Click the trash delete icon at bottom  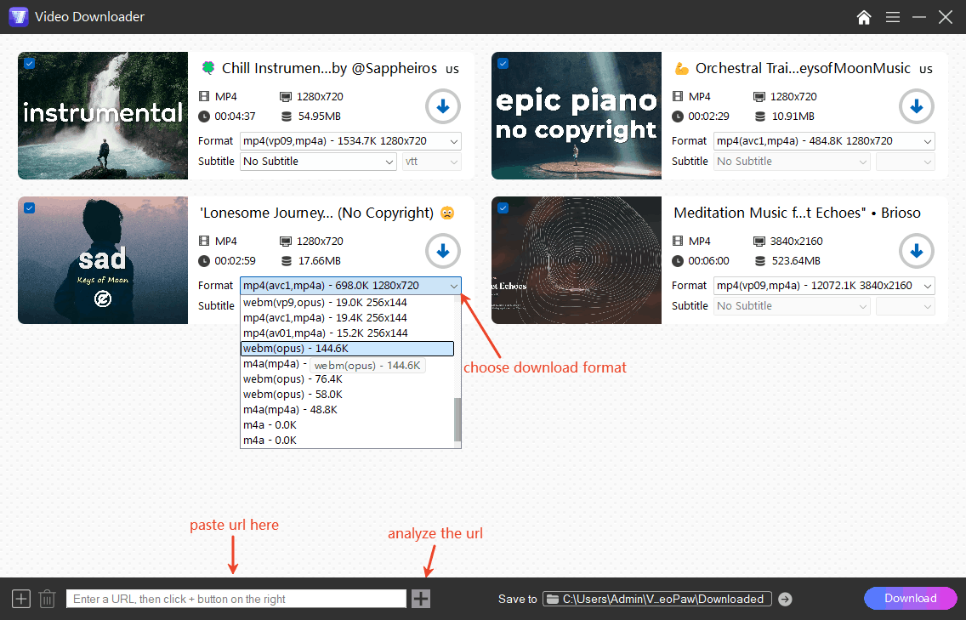48,599
